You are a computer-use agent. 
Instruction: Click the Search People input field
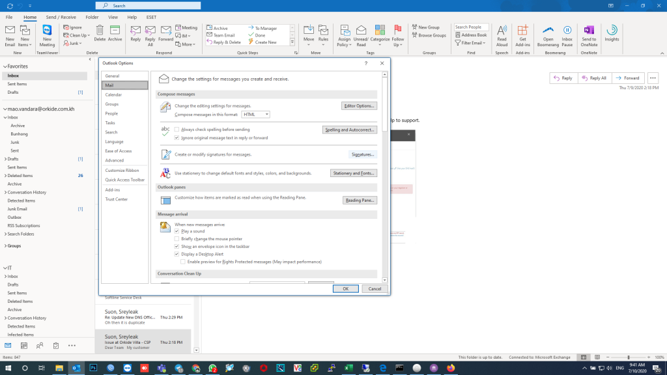(x=470, y=27)
